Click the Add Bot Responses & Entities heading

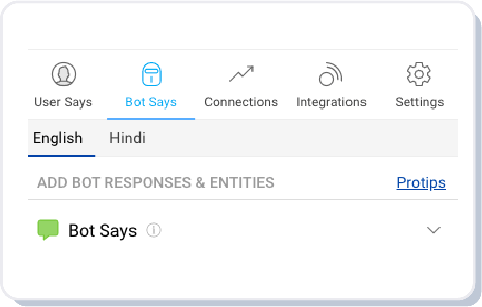[x=156, y=183]
